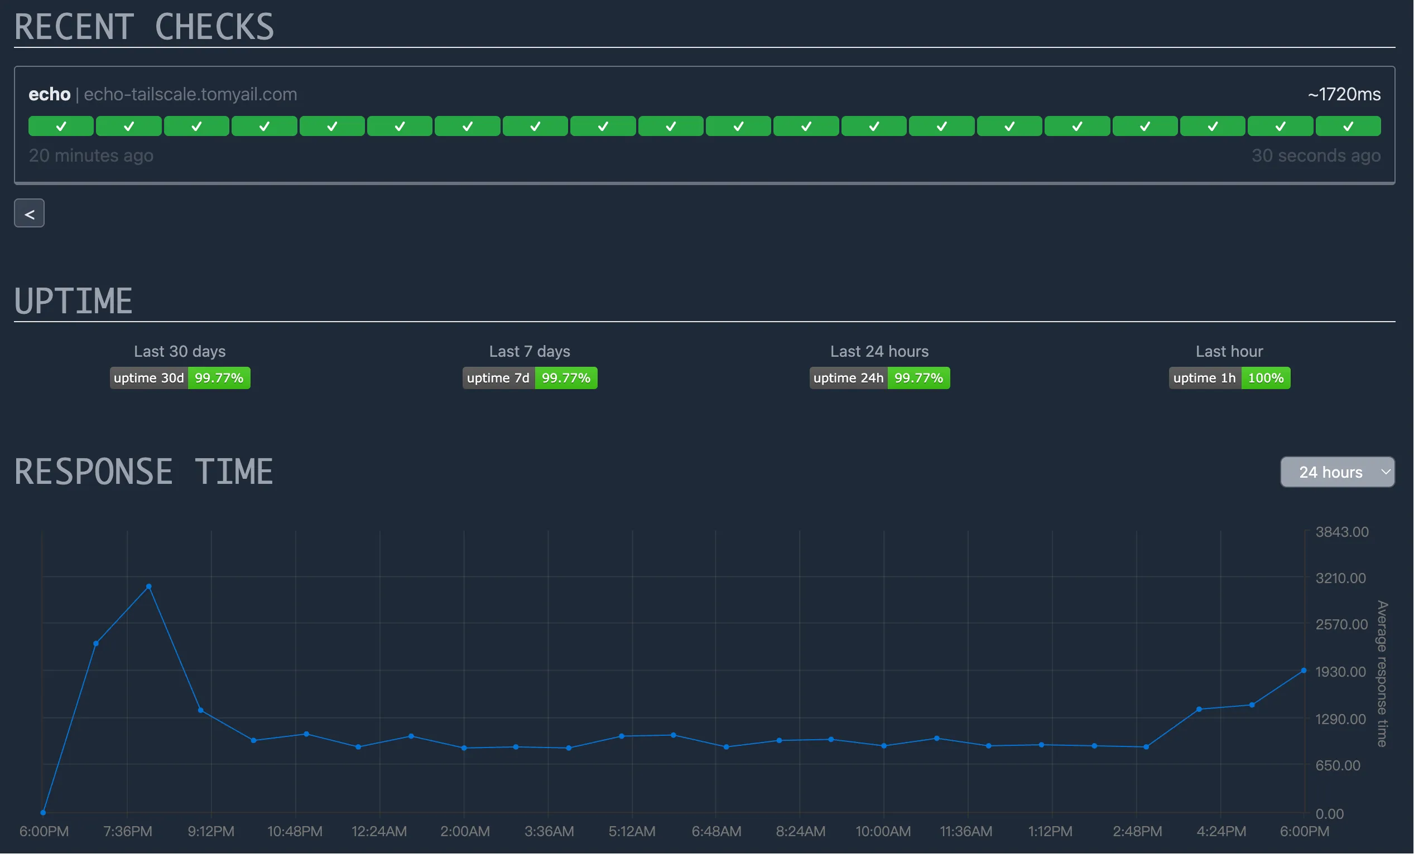This screenshot has width=1414, height=854.
Task: Click the rightmost green check status block
Action: (1348, 126)
